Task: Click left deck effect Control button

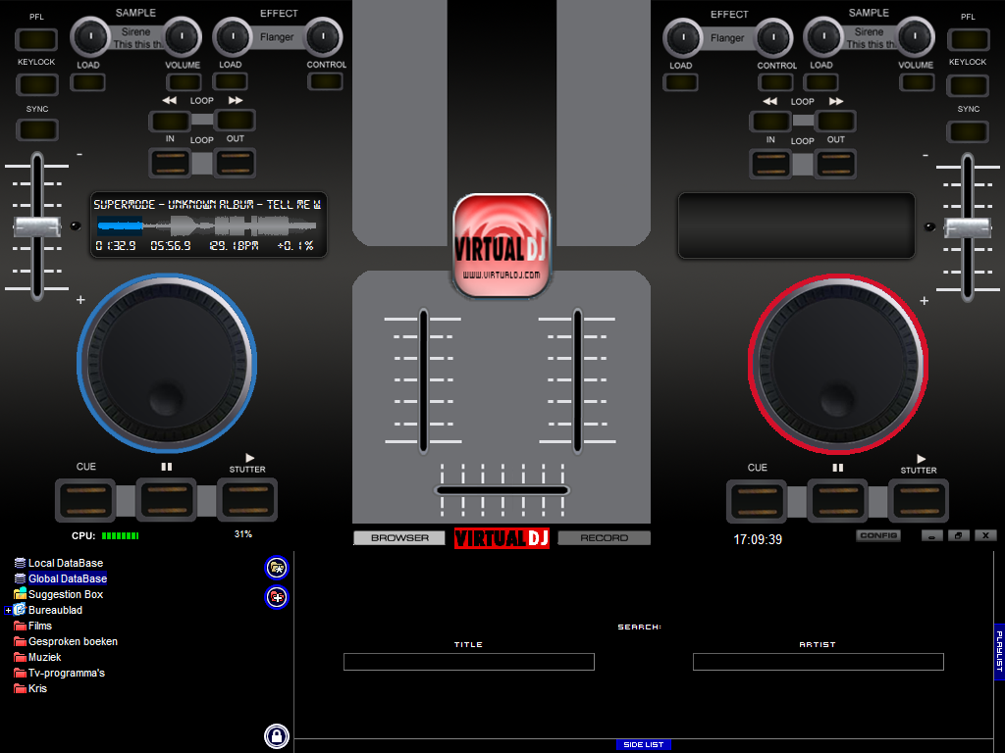Action: click(326, 81)
